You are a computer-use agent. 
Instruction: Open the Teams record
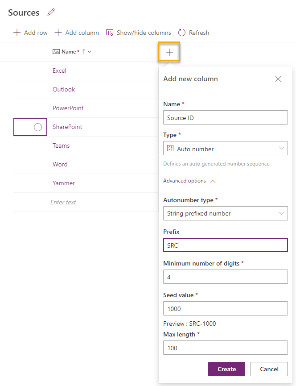coord(61,146)
